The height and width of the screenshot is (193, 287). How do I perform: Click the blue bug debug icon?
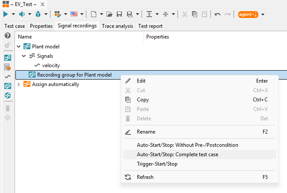click(x=38, y=14)
